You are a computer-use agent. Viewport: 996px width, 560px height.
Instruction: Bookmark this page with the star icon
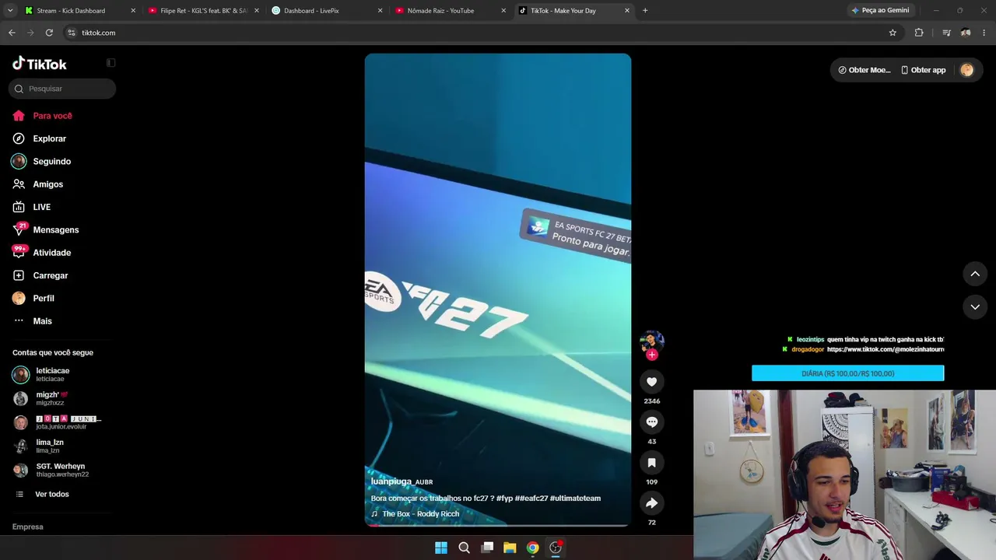click(x=893, y=33)
